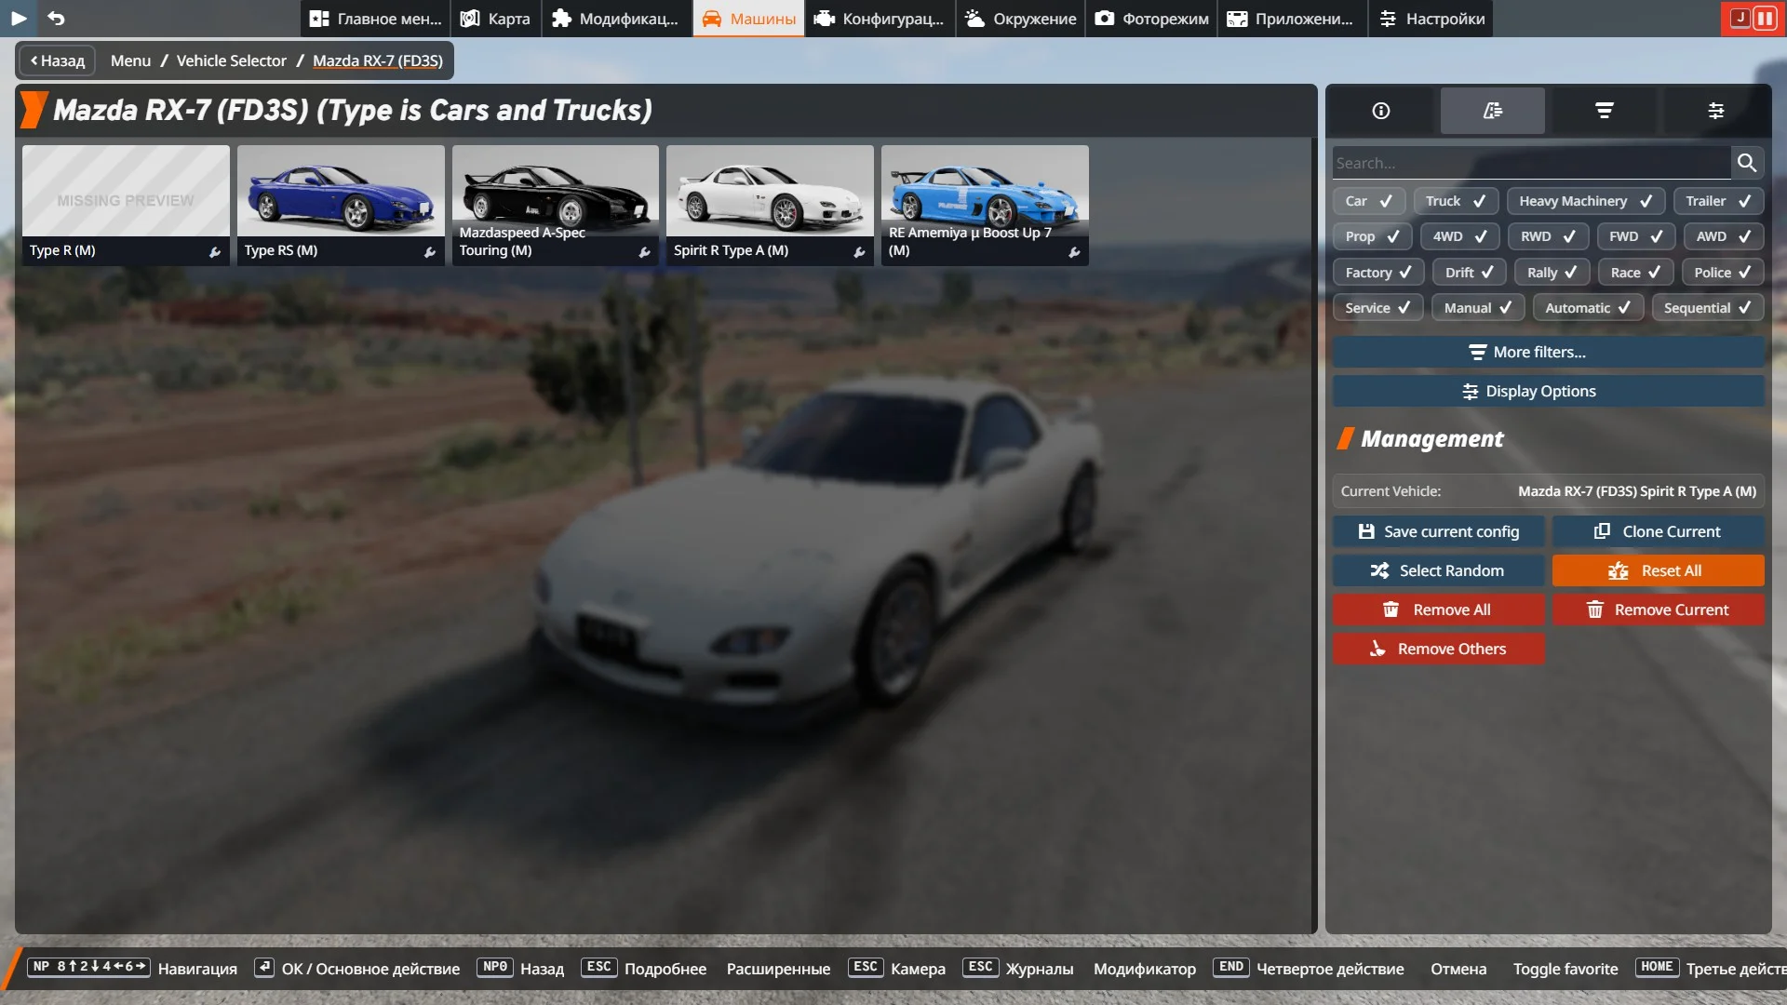The width and height of the screenshot is (1787, 1005).
Task: Toggle the Truck filter
Action: (x=1456, y=201)
